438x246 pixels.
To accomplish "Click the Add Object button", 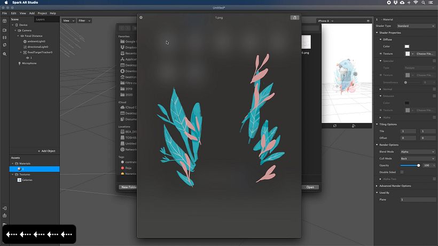I will click(46, 151).
